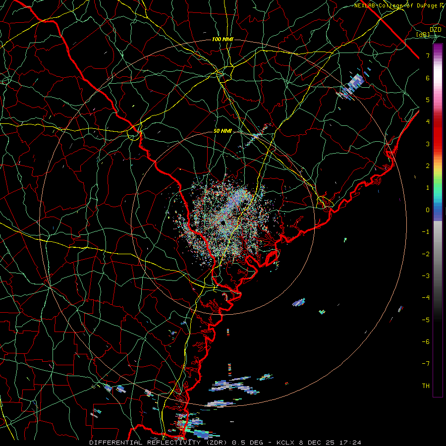Click the 50 NMI range ring label
Viewport: 446px width, 446px height.
click(223, 131)
